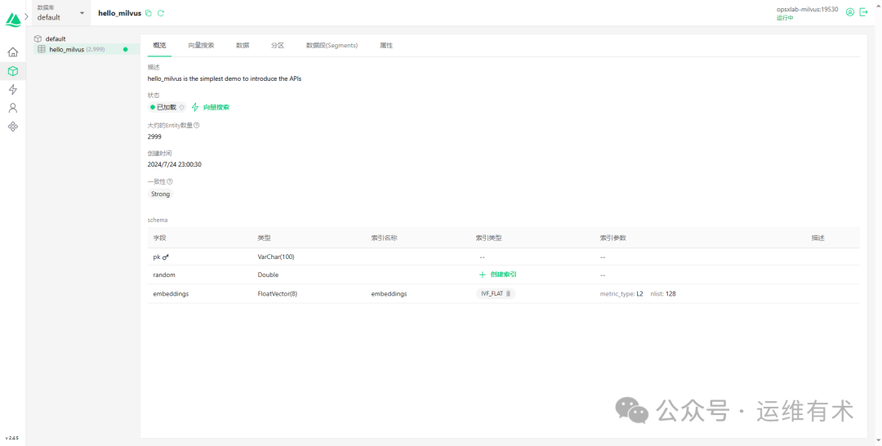Image resolution: width=882 pixels, height=446 pixels.
Task: Open vector search lightning icon in sidebar
Action: click(x=13, y=89)
